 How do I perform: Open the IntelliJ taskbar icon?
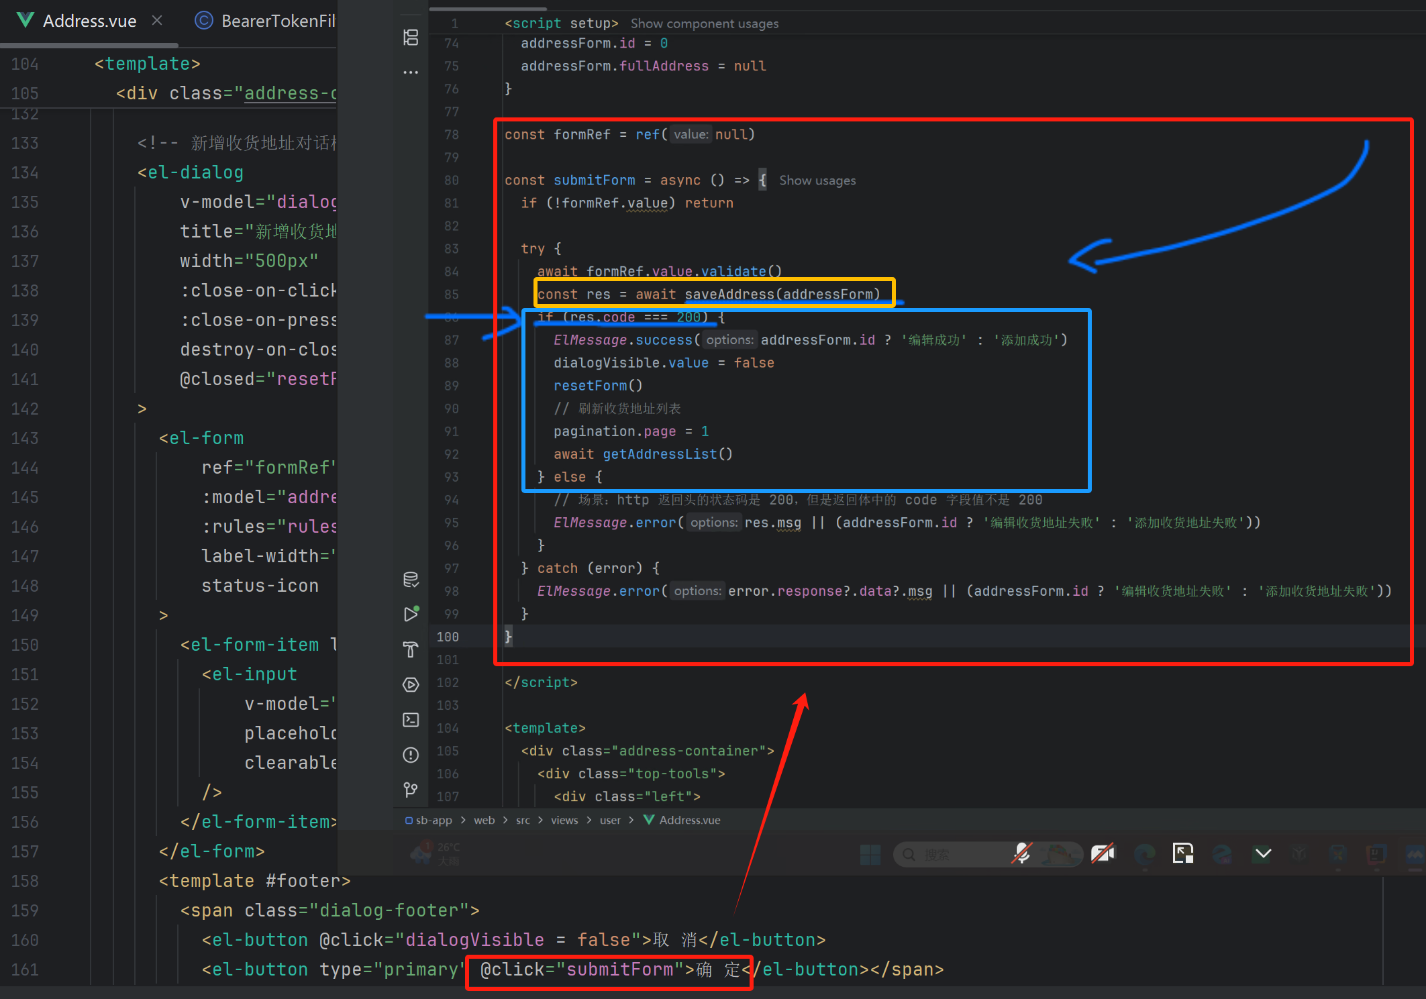(x=1376, y=854)
